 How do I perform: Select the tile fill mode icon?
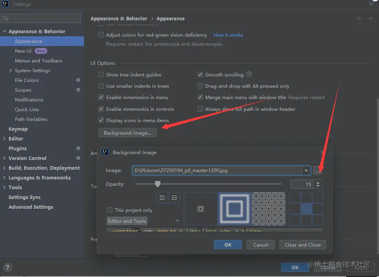tap(269, 209)
